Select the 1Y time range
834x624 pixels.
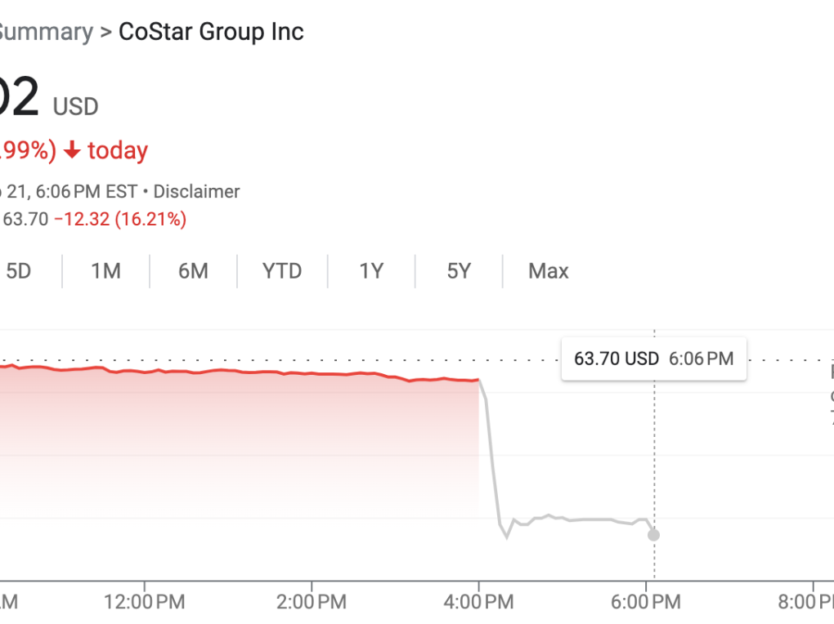371,271
